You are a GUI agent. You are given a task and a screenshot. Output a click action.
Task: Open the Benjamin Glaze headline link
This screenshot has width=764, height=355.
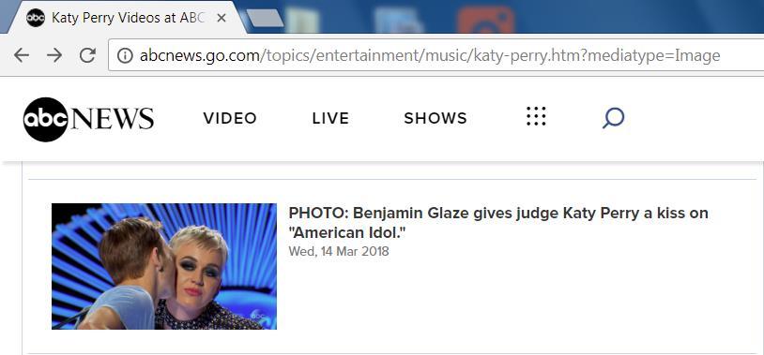click(x=498, y=223)
